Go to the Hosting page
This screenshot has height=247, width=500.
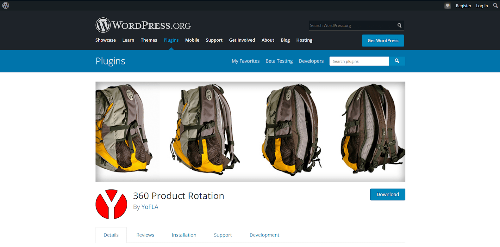304,40
